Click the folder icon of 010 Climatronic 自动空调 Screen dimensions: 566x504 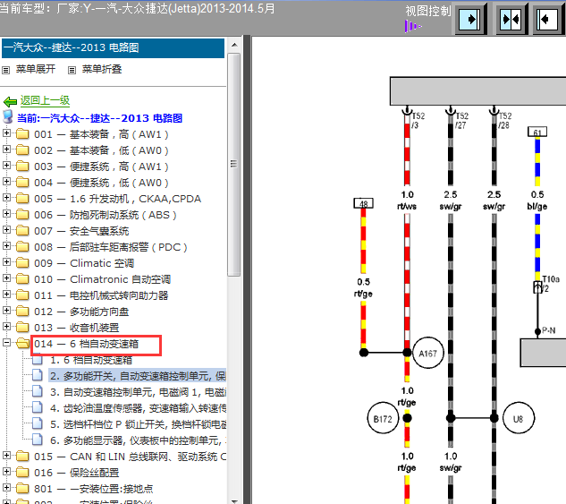point(22,279)
